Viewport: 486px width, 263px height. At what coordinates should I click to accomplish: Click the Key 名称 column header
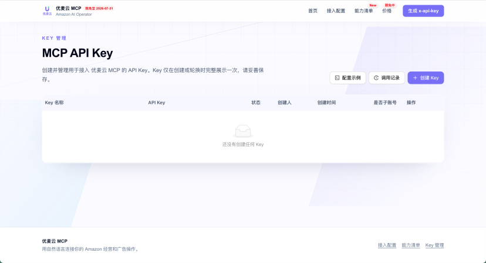pyautogui.click(x=54, y=103)
